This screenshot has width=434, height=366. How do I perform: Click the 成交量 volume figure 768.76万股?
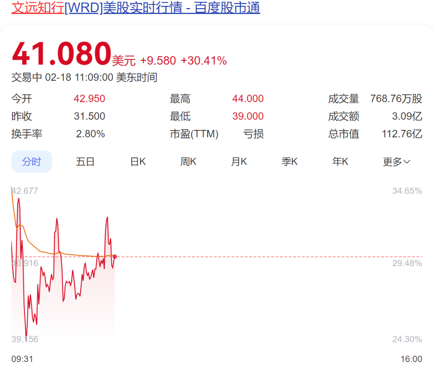[x=396, y=98]
